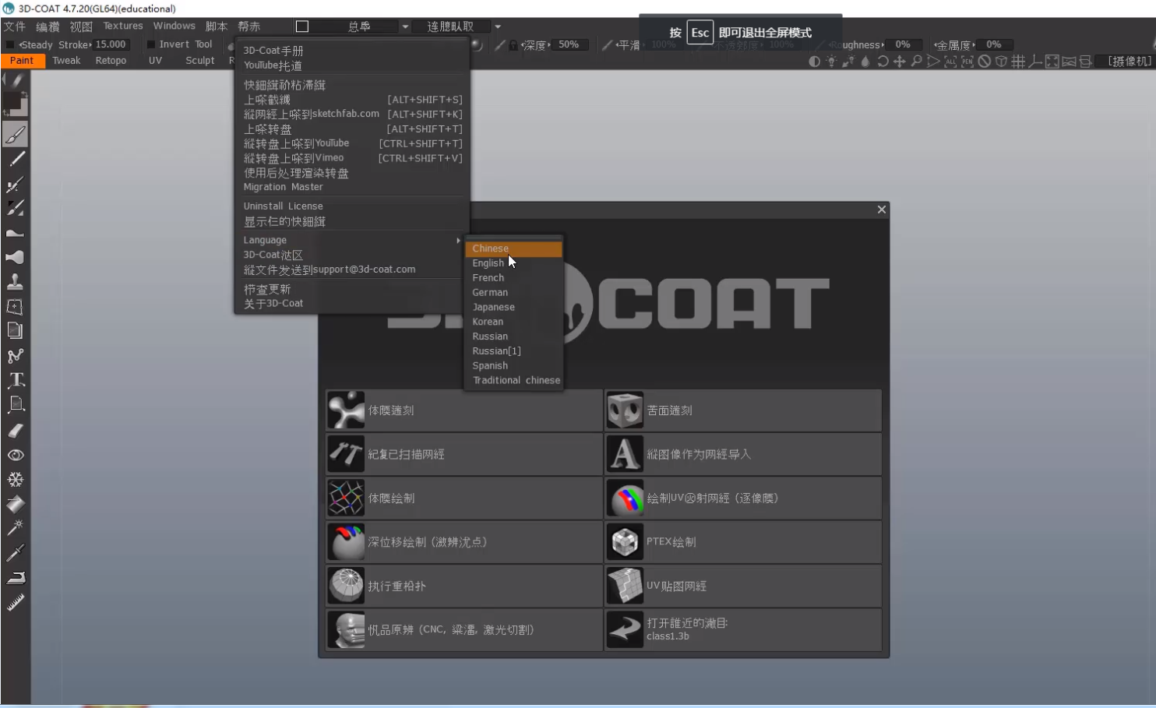Select the paint bucket fill tool
Image resolution: width=1156 pixels, height=708 pixels.
pyautogui.click(x=15, y=504)
